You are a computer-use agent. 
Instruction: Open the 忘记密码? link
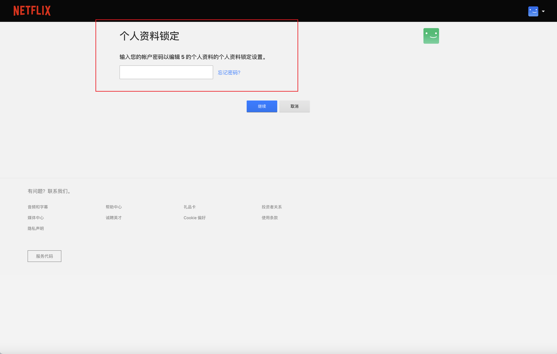point(229,72)
